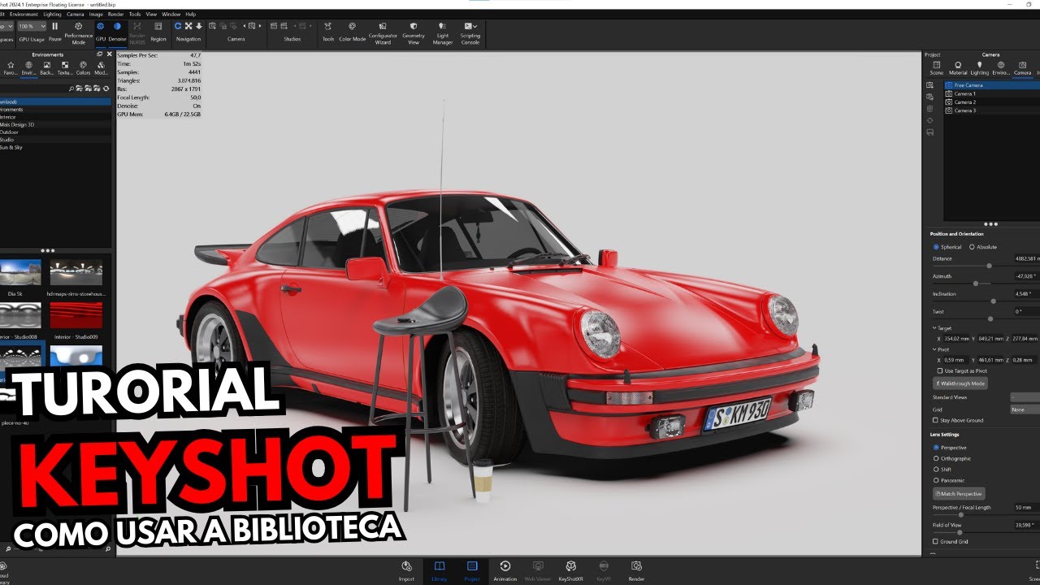Screen dimensions: 1040x585
Task: Open the Standard Views dropdown
Action: (1025, 397)
